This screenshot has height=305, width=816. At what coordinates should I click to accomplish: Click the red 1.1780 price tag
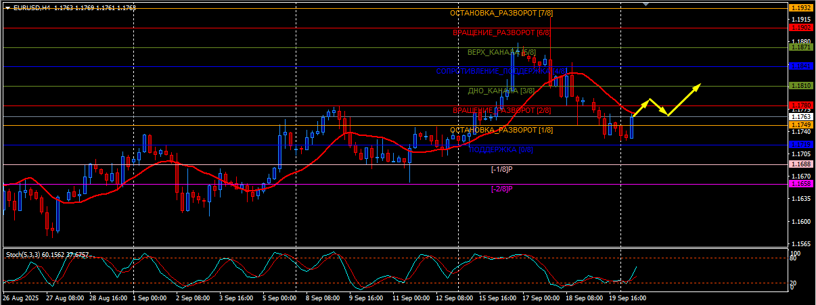(801, 105)
